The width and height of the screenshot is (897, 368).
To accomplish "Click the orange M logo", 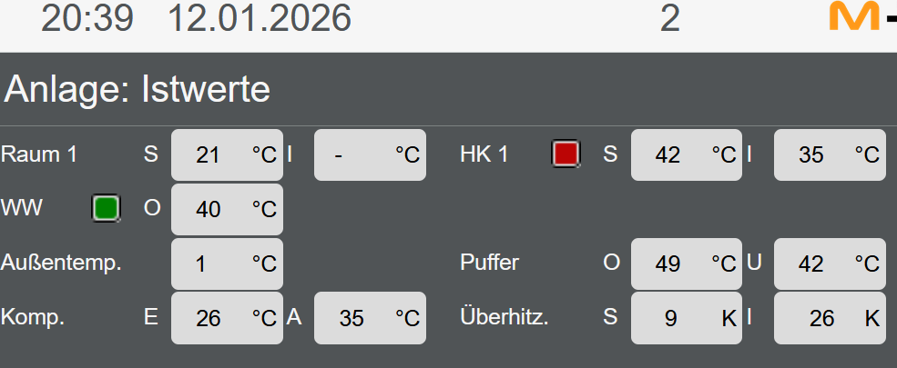I will [853, 17].
